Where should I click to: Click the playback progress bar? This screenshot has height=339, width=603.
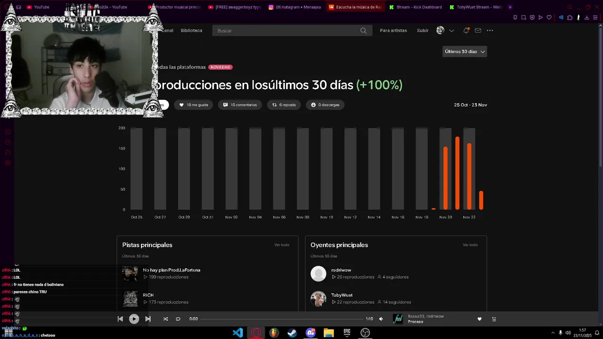pyautogui.click(x=282, y=319)
